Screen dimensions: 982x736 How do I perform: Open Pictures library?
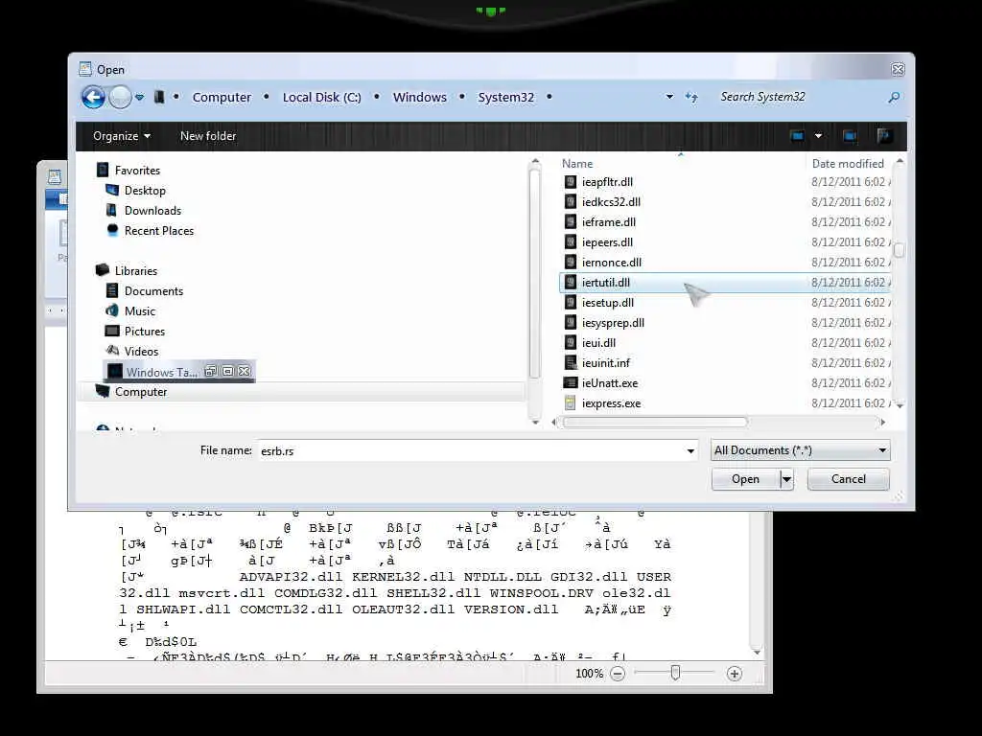point(144,331)
